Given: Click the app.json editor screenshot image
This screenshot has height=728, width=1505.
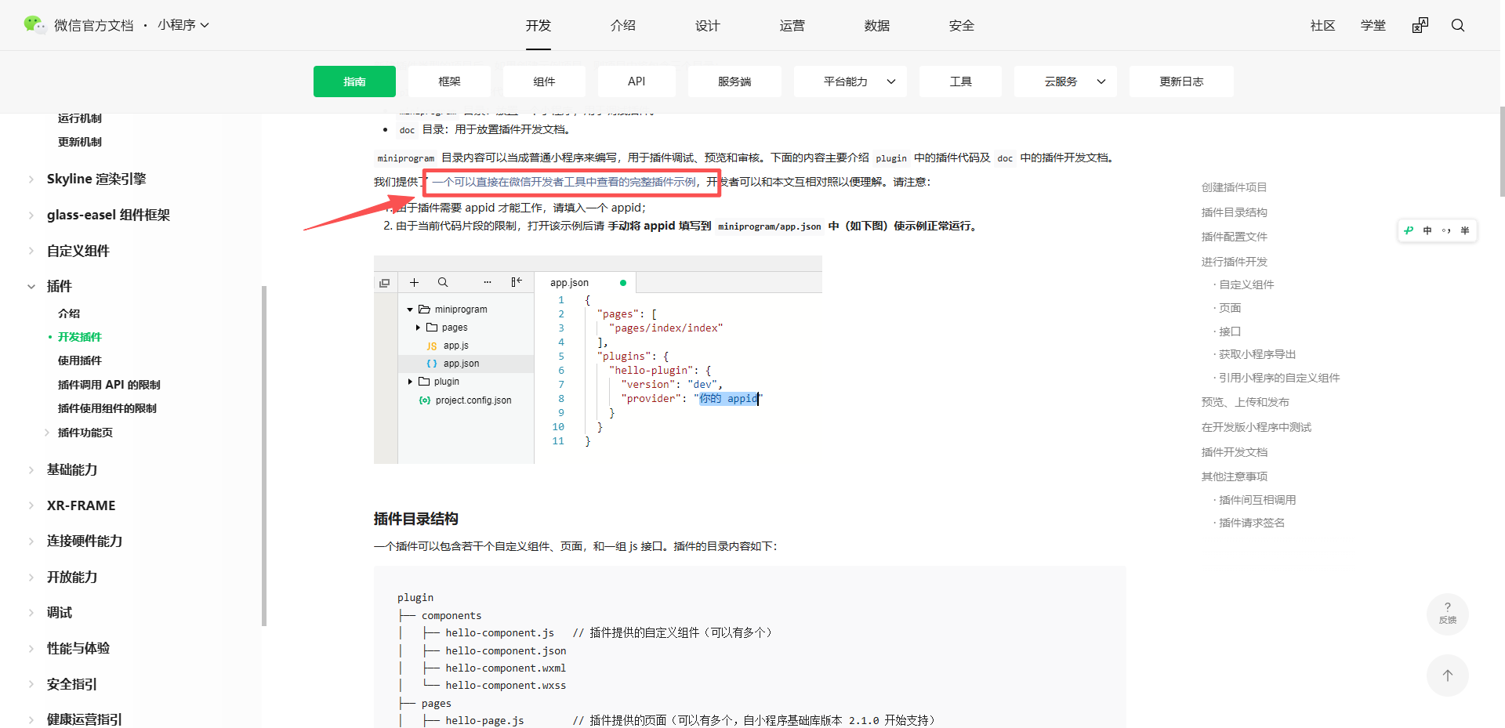Looking at the screenshot, I should coord(598,360).
